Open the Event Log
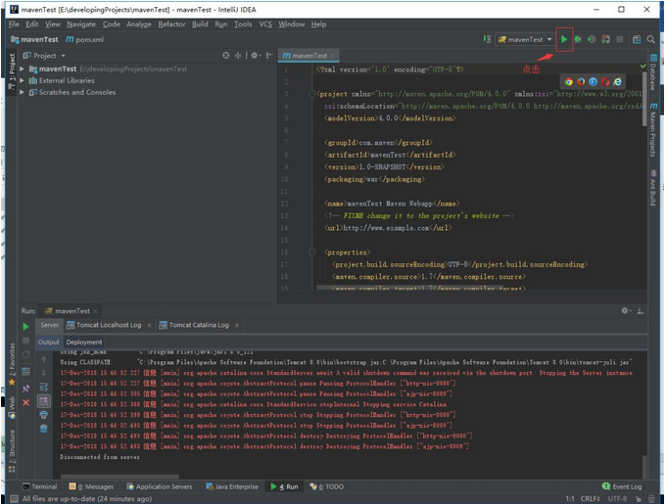 (x=622, y=486)
